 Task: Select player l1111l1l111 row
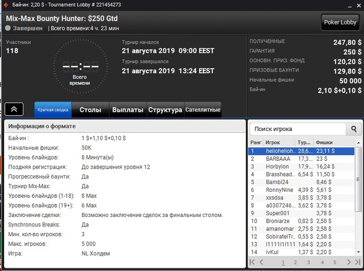point(301,244)
